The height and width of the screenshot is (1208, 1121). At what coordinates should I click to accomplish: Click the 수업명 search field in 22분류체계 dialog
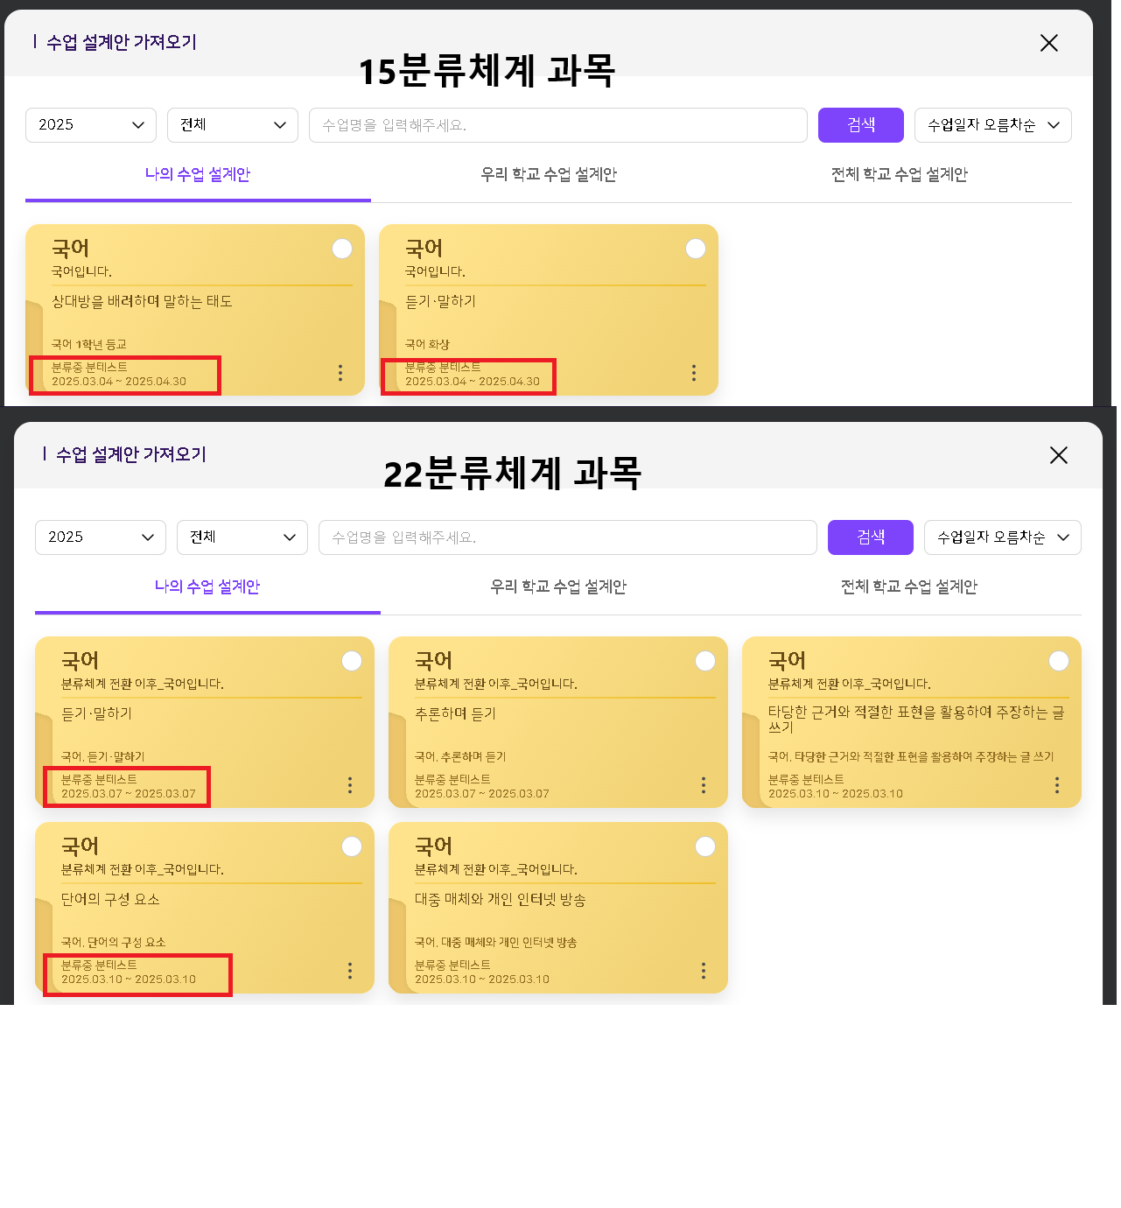[567, 537]
